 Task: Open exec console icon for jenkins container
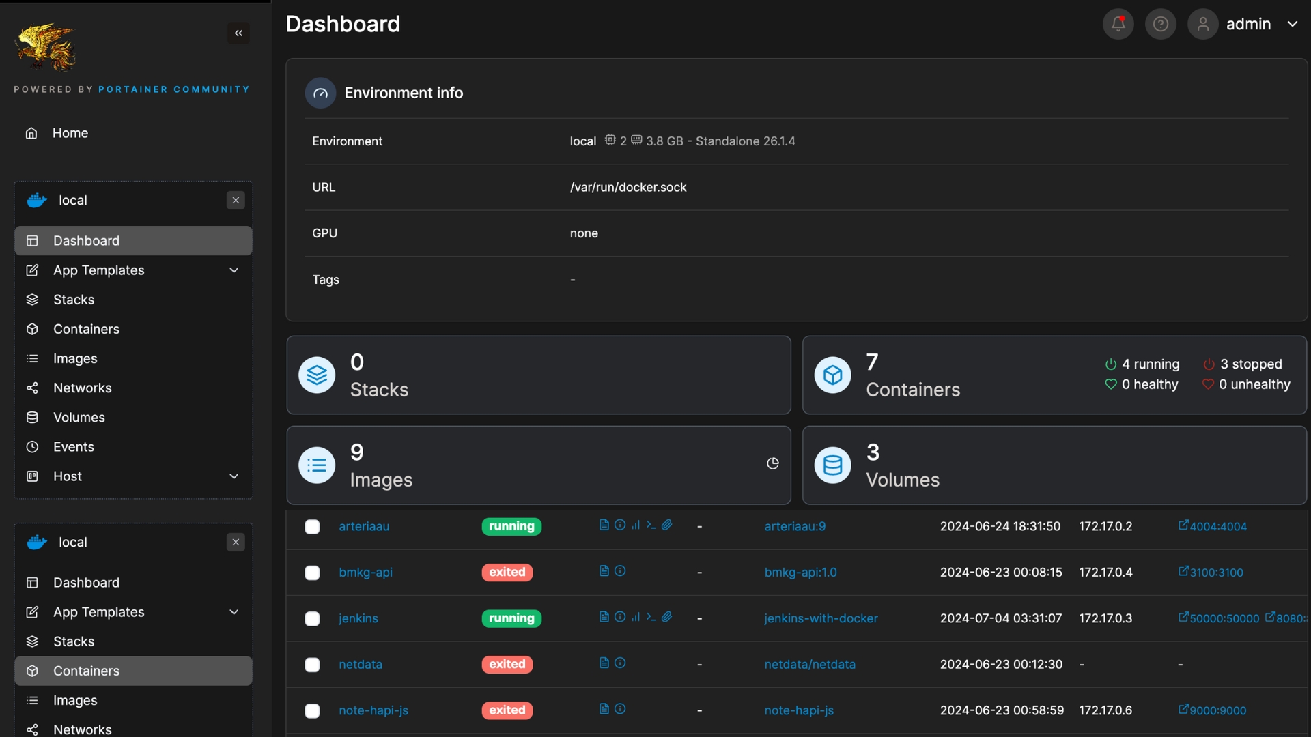pyautogui.click(x=651, y=617)
